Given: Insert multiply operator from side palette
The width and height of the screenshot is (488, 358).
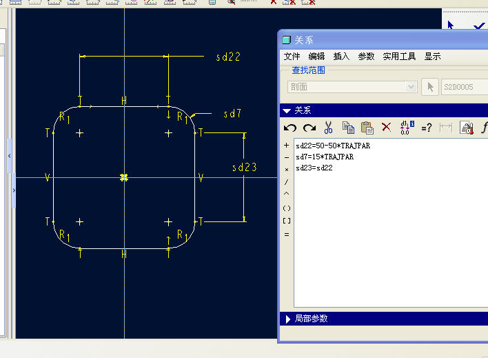Looking at the screenshot, I should [287, 170].
